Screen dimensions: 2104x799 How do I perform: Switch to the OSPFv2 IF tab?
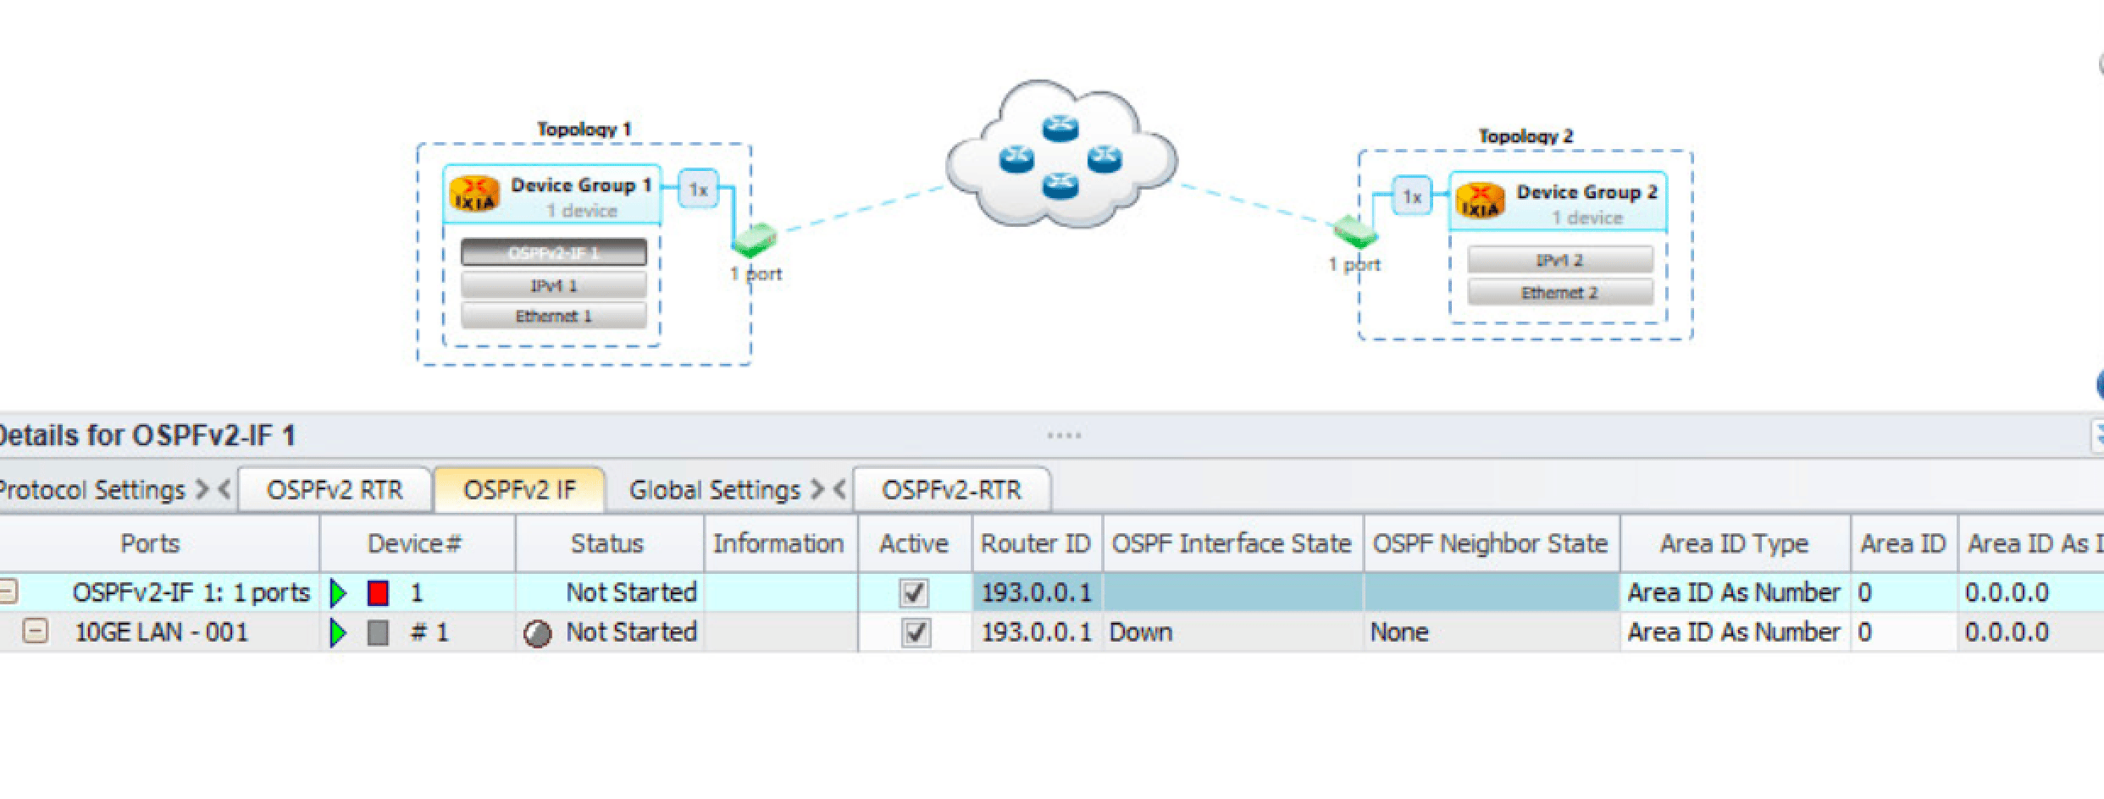tap(519, 489)
